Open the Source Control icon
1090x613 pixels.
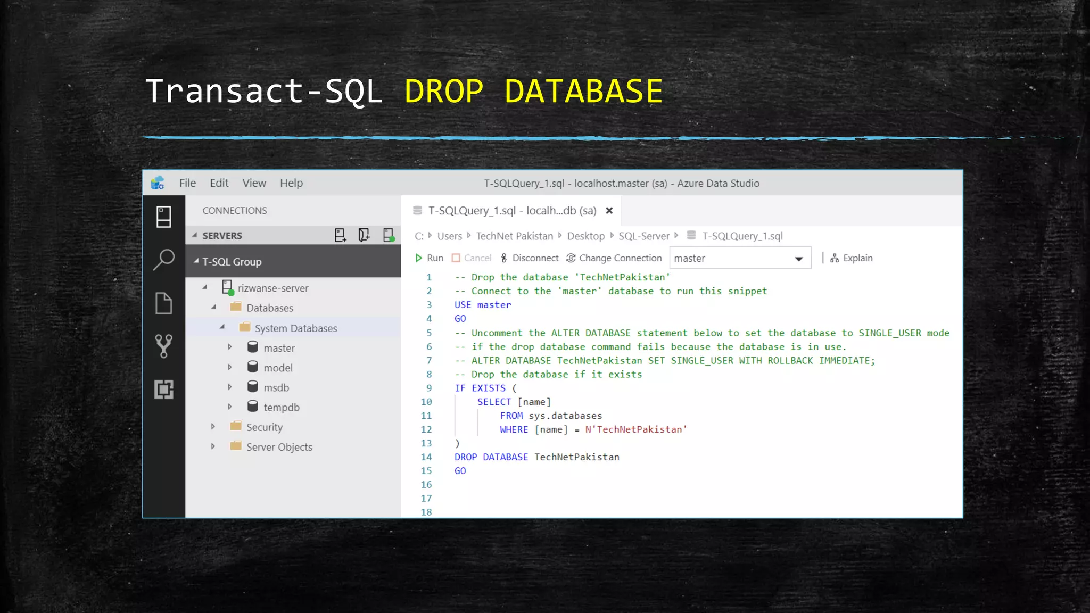point(163,346)
